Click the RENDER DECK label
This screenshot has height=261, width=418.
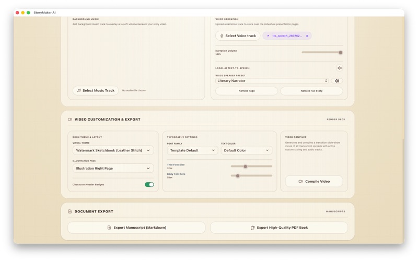click(336, 120)
